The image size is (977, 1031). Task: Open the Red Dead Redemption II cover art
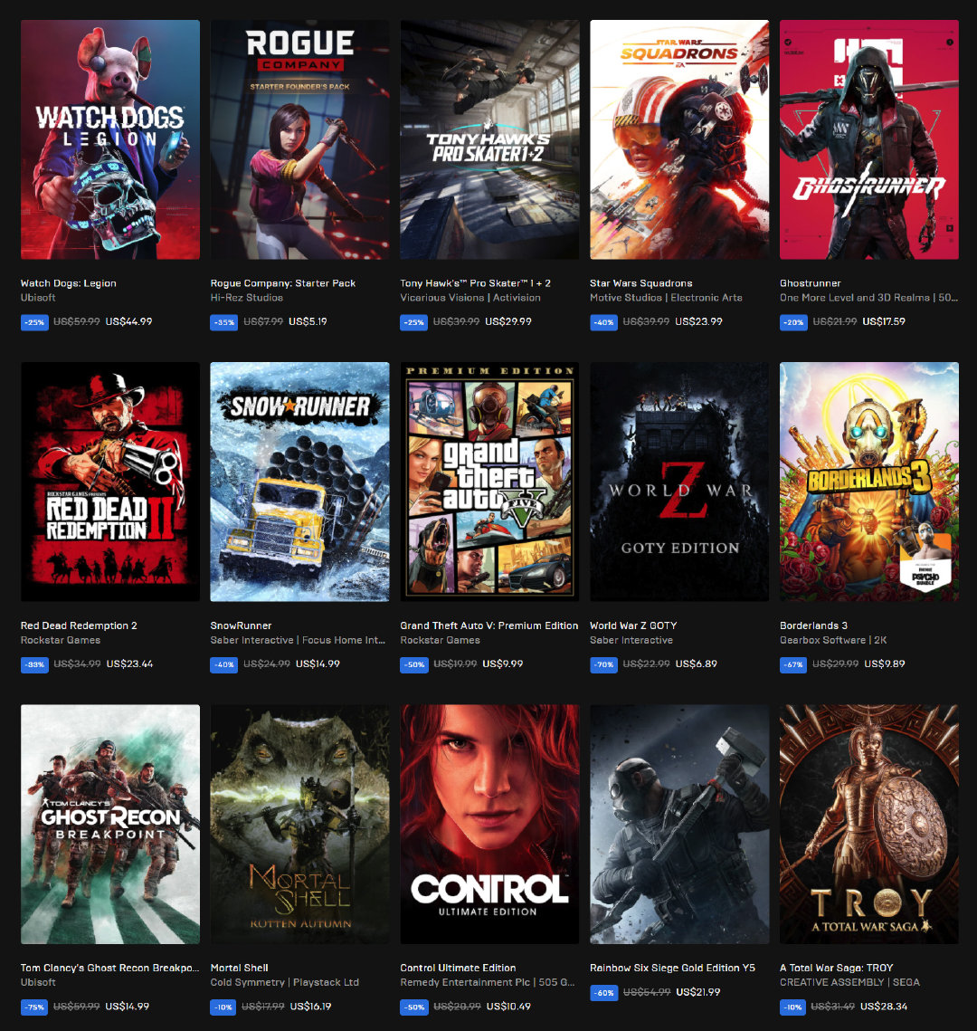110,482
